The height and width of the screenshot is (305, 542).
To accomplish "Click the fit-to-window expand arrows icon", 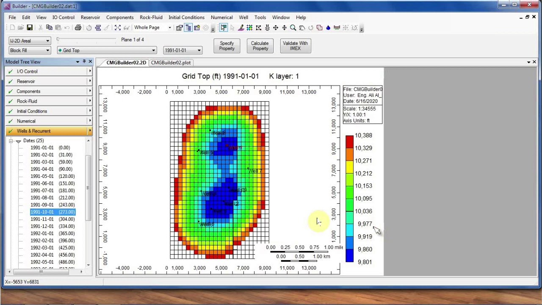I will (x=118, y=28).
